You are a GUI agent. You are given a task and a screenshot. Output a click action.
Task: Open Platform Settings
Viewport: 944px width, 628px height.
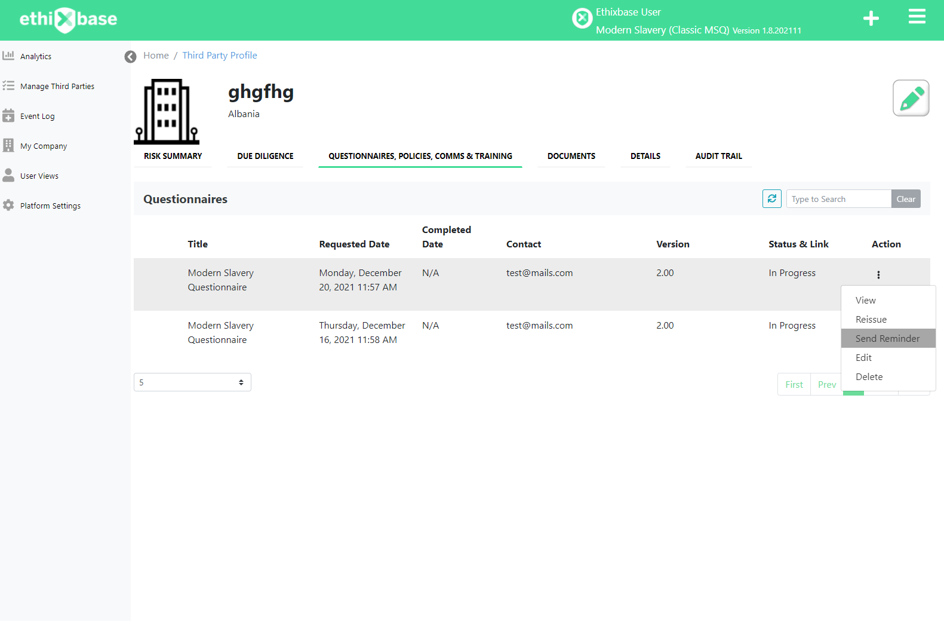pyautogui.click(x=50, y=206)
